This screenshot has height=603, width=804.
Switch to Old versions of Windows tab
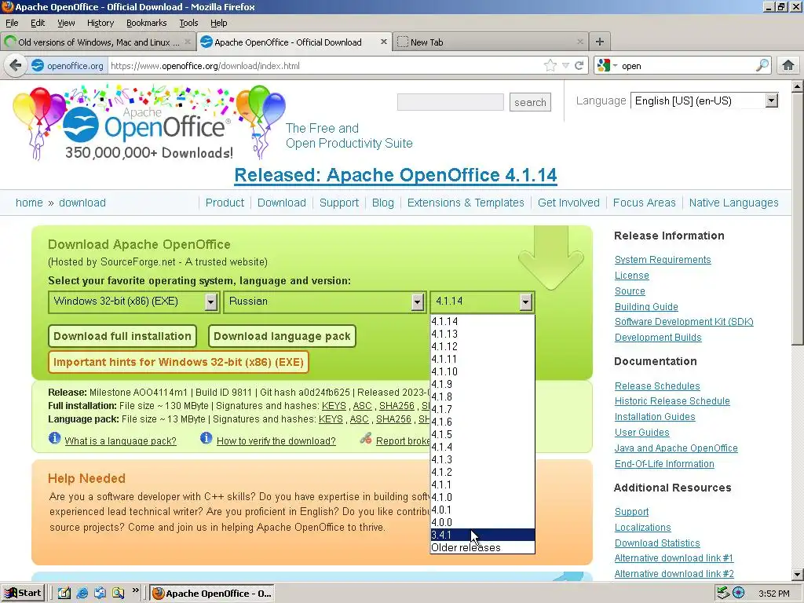click(x=98, y=42)
